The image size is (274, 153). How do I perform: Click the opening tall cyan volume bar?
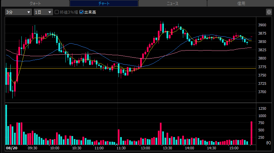[6, 125]
